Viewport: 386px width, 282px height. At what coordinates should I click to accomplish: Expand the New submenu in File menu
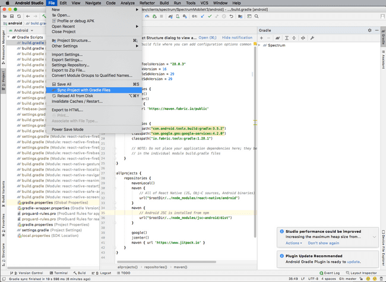tap(94, 9)
